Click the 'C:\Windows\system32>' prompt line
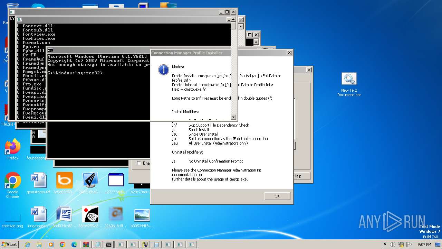This screenshot has height=249, width=442. (x=75, y=73)
